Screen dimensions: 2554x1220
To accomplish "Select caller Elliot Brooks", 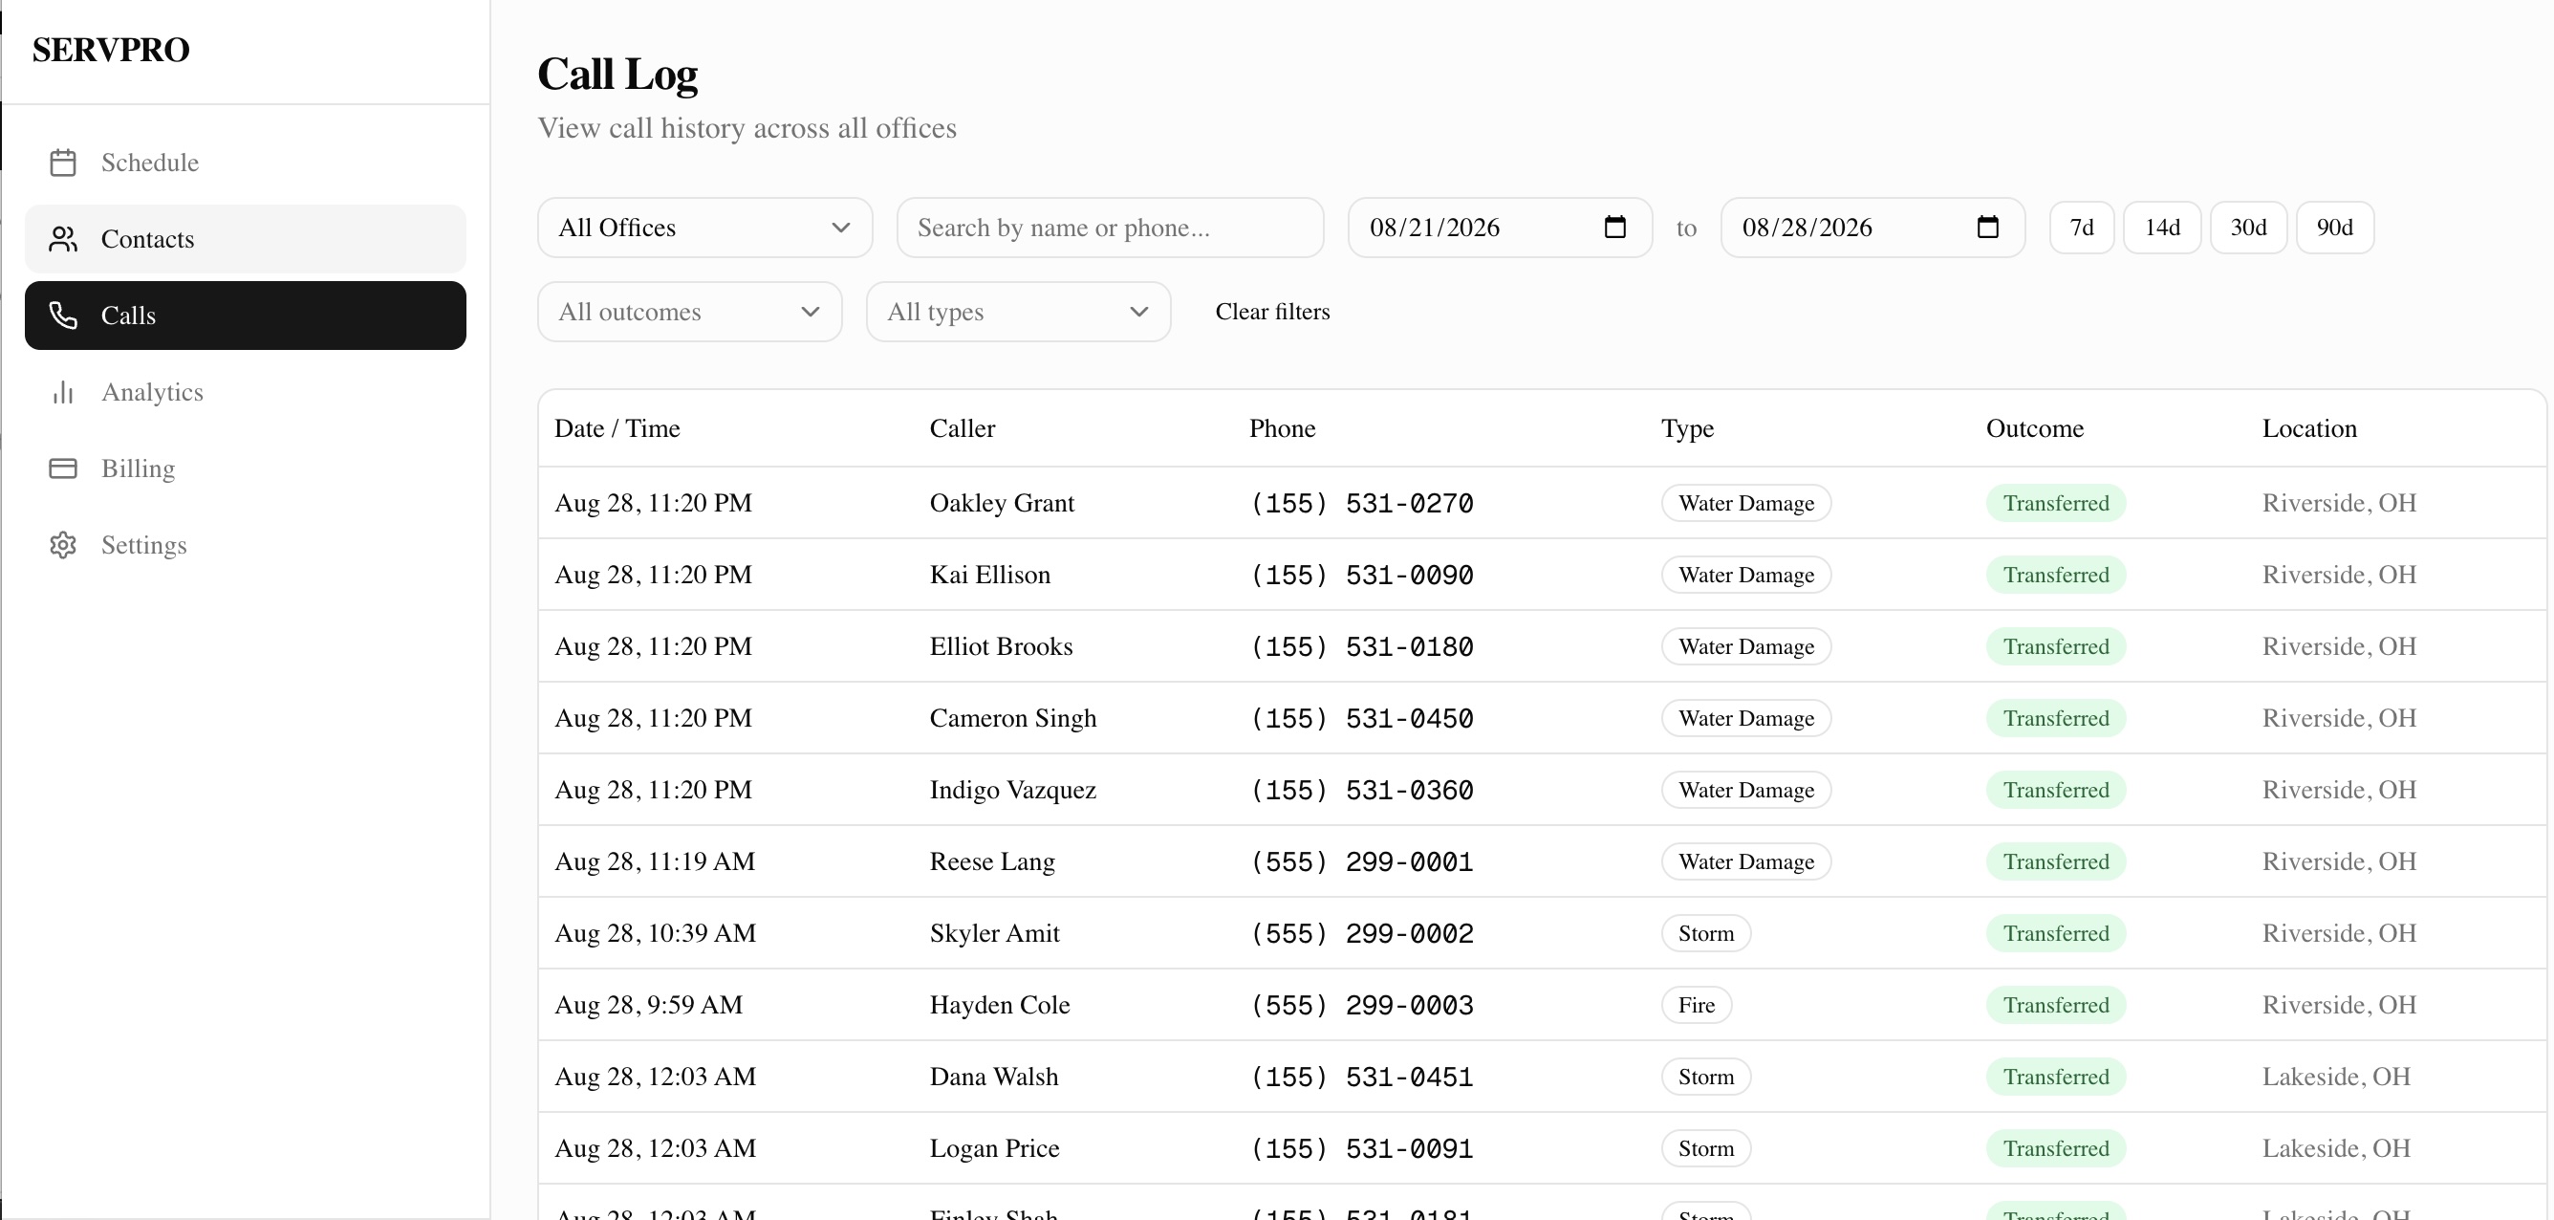I will [x=1001, y=645].
